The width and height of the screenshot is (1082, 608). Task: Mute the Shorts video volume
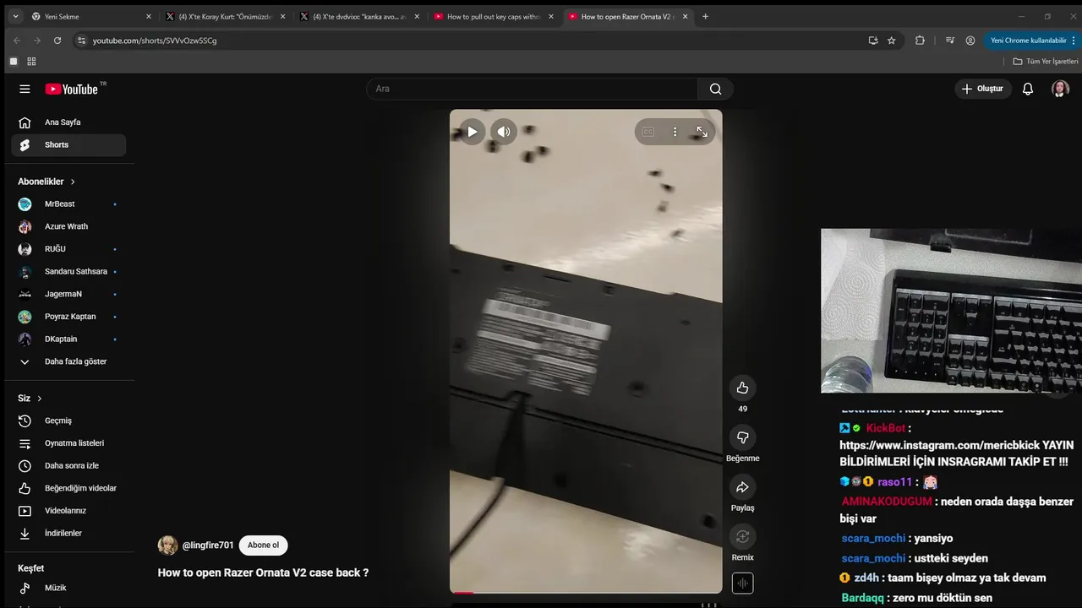[x=504, y=131]
